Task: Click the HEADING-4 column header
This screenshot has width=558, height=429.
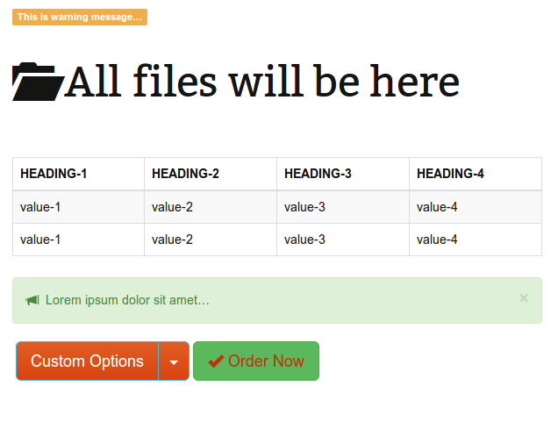Action: (x=476, y=174)
